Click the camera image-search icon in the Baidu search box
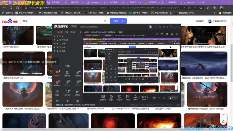233x131 pixels. pos(106,21)
